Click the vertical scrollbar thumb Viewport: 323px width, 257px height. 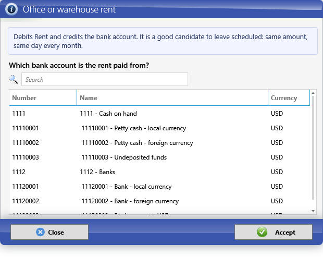313,148
